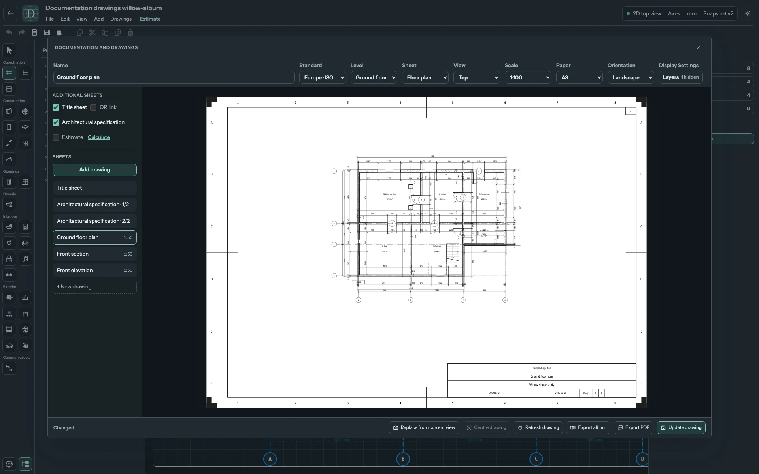This screenshot has width=759, height=474.
Task: Uncheck the Title sheet checkbox
Action: [56, 107]
